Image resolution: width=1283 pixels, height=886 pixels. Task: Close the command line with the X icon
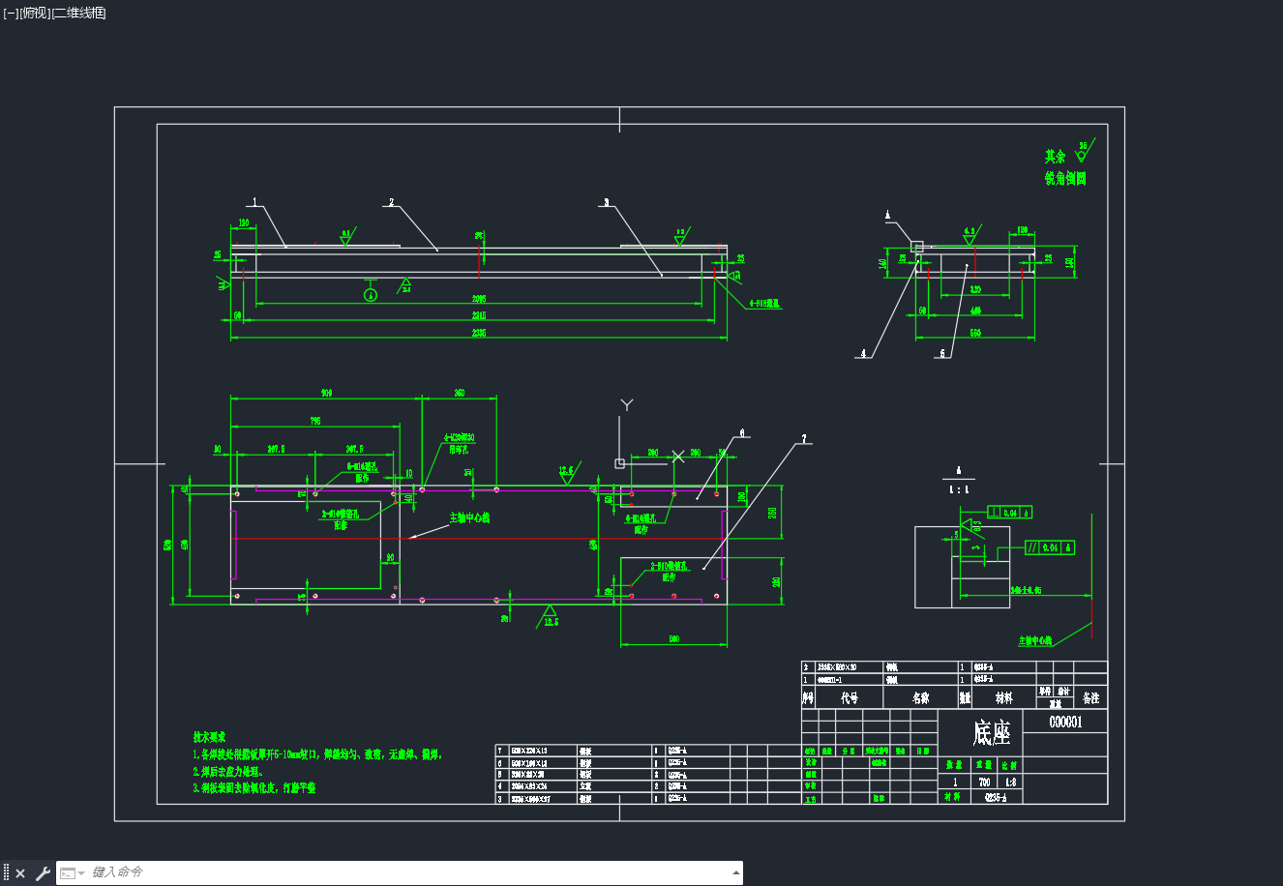(20, 873)
